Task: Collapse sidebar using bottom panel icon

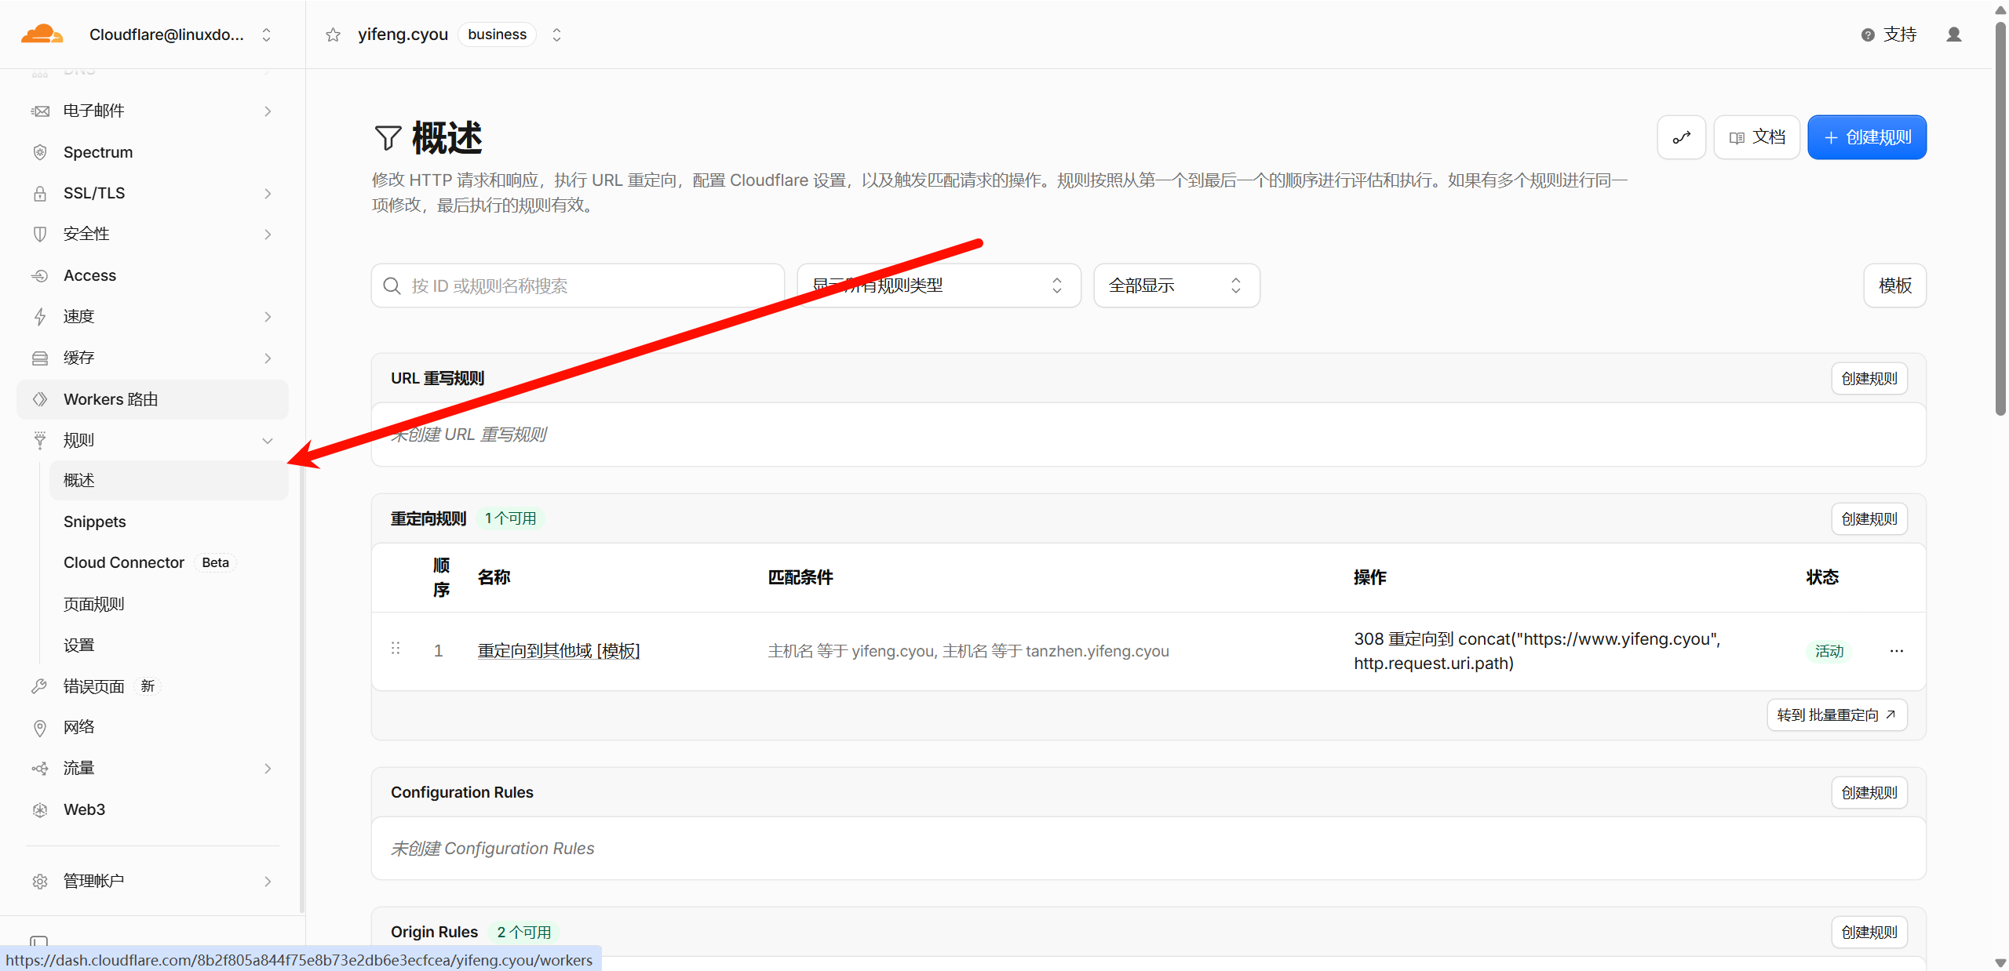Action: click(38, 940)
